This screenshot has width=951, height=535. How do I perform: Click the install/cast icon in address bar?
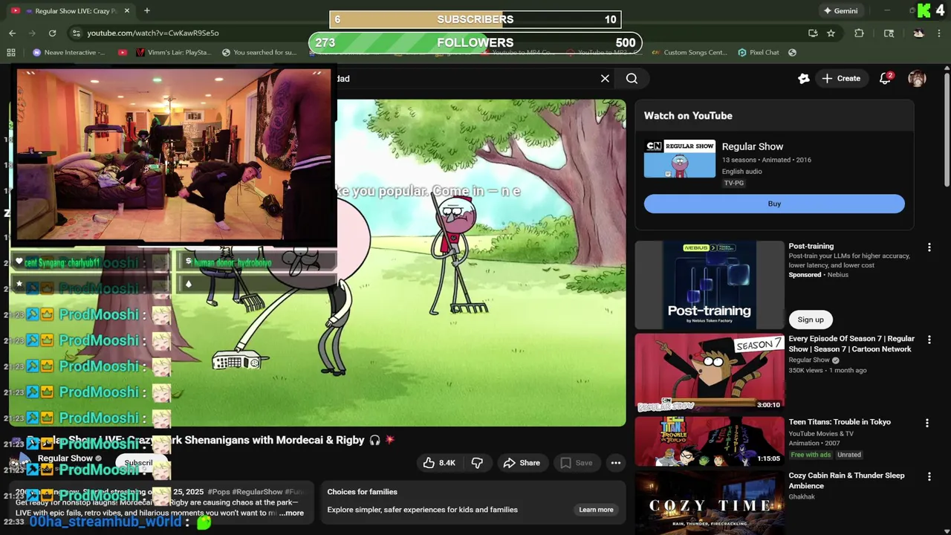(x=813, y=33)
